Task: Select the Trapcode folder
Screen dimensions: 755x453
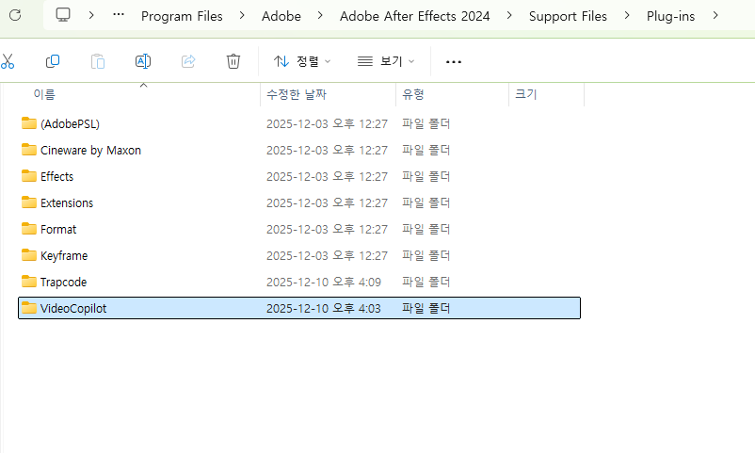Action: coord(63,282)
